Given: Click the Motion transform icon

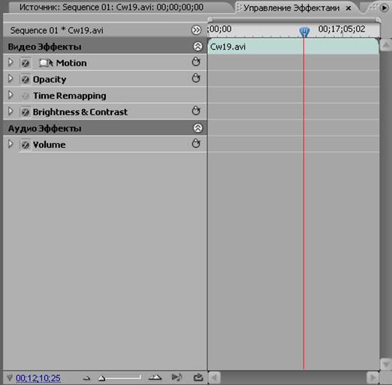Looking at the screenshot, I should [46, 62].
